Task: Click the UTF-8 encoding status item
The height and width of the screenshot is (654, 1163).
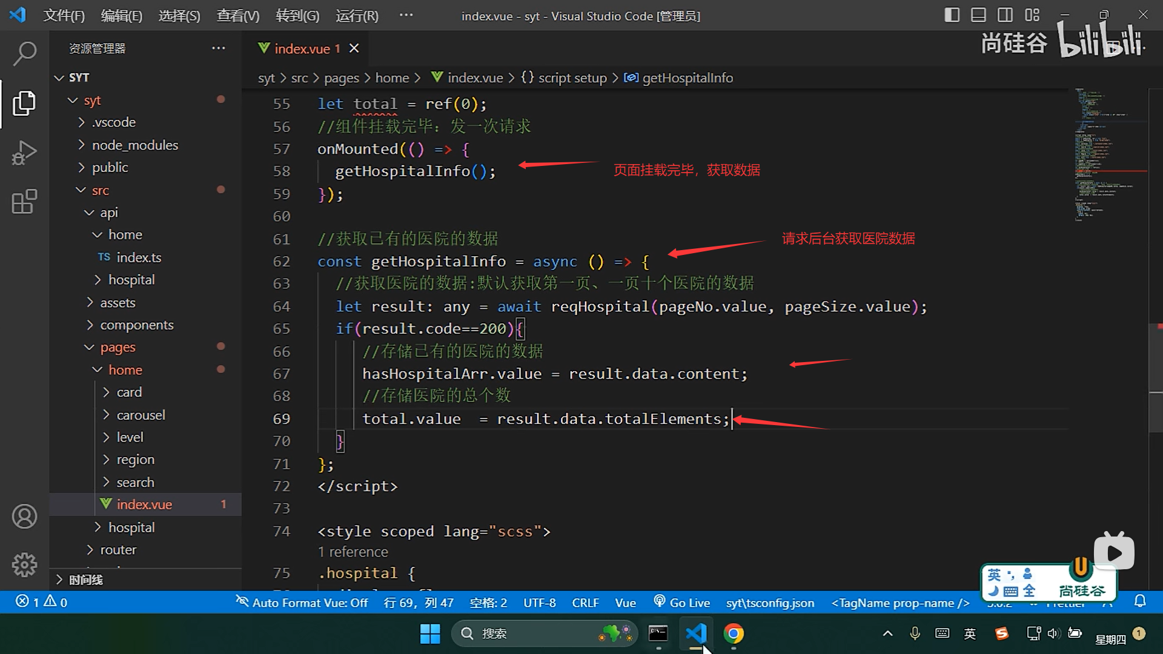Action: pyautogui.click(x=539, y=603)
